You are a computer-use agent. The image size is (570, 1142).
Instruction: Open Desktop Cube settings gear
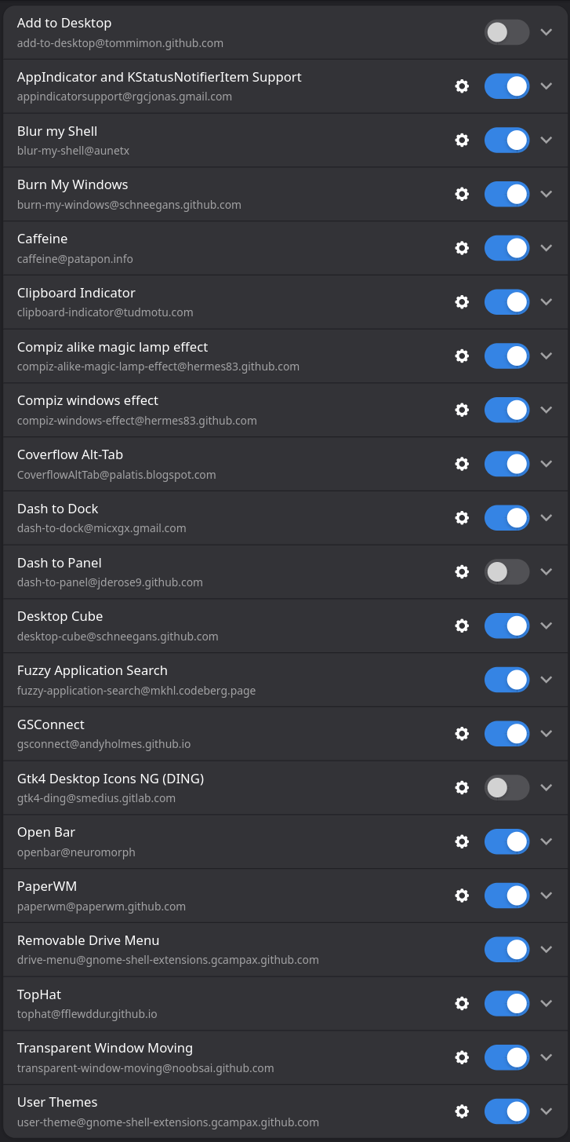point(462,626)
